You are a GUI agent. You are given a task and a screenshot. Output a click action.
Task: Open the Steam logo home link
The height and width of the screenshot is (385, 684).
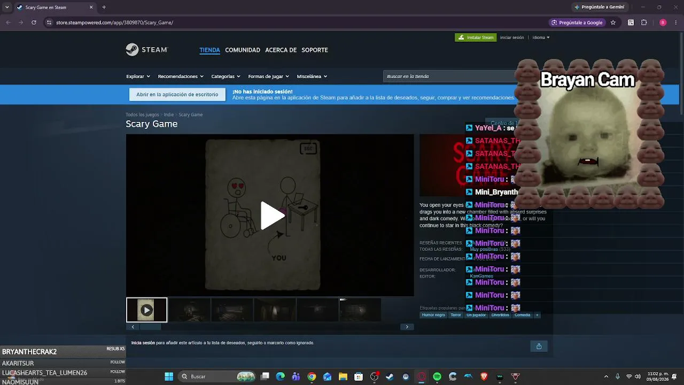point(147,50)
